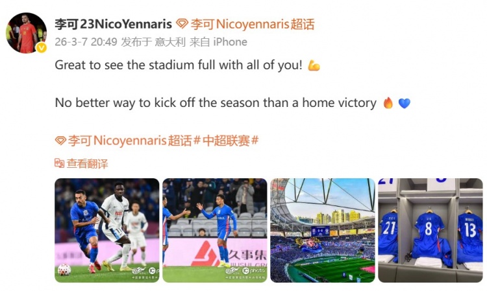
Task: Click the post text about home victory
Action: (x=216, y=103)
